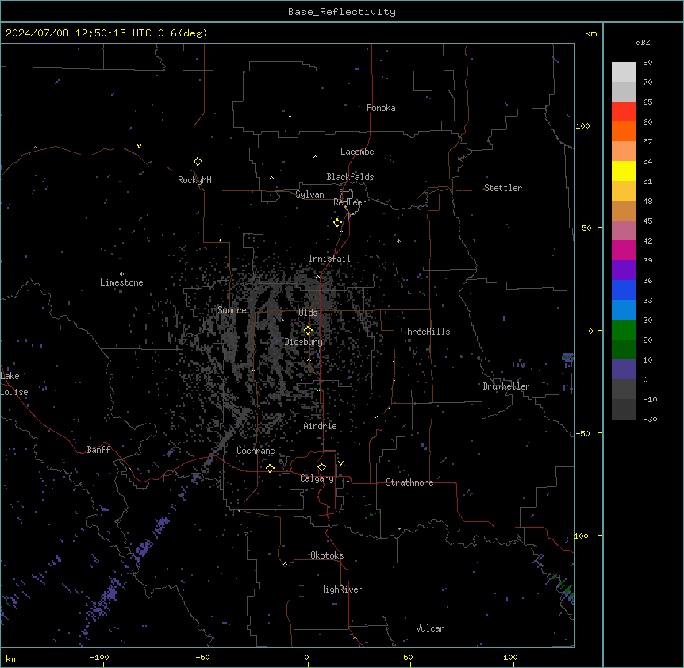Click the light blue 30–33 dBZ legend swatch
Image resolution: width=684 pixels, height=668 pixels.
click(x=624, y=310)
